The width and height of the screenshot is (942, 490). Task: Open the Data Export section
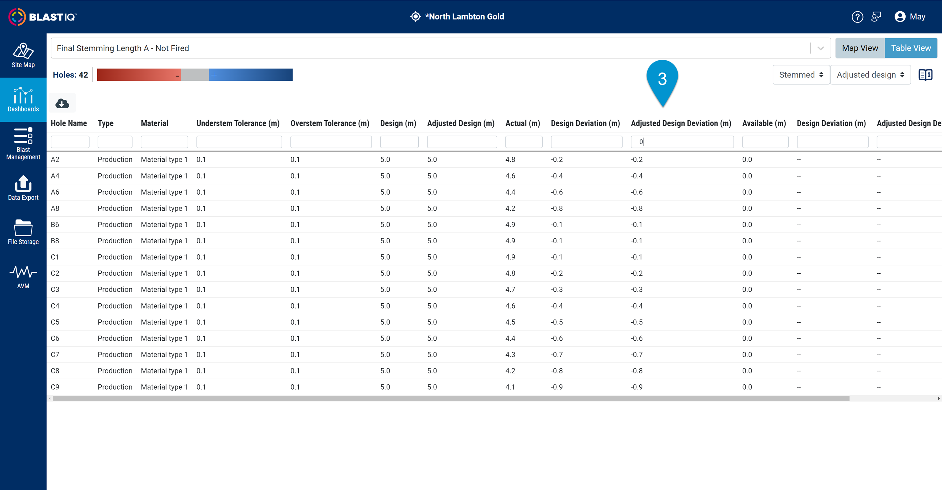pyautogui.click(x=23, y=188)
